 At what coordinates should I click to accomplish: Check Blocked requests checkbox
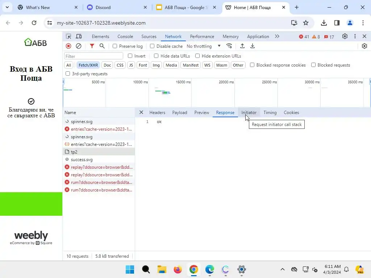(x=313, y=65)
